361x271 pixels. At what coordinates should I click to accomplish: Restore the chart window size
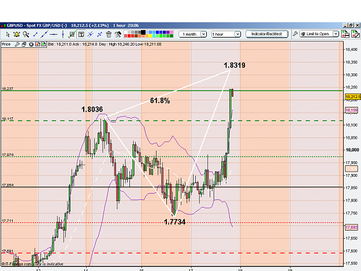[351, 25]
